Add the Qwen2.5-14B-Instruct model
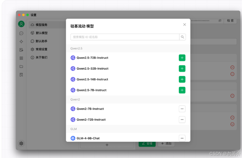This screenshot has height=158, width=242. click(x=182, y=79)
